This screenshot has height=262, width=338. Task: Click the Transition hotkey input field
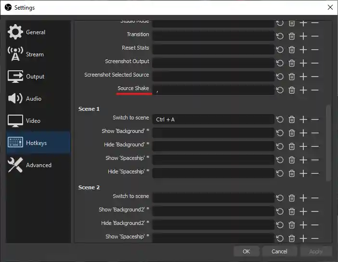click(213, 36)
